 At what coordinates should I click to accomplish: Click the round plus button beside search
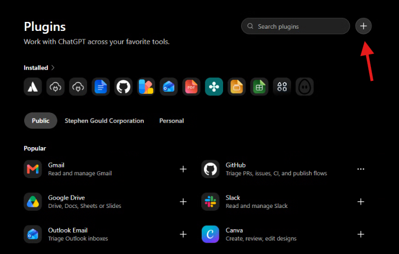tap(364, 26)
